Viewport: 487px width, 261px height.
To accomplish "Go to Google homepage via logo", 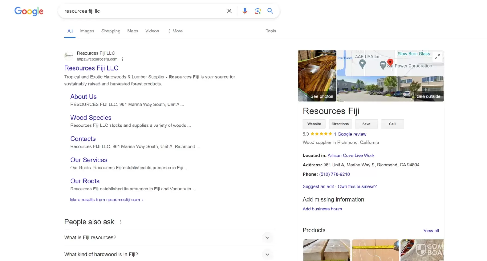I will click(29, 11).
